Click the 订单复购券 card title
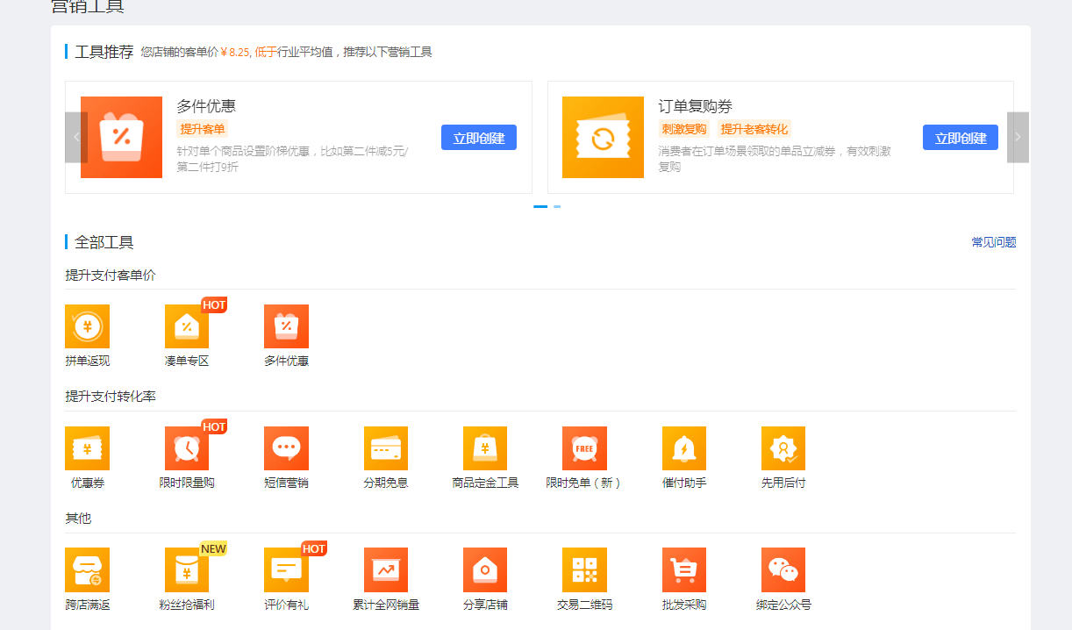 (696, 106)
